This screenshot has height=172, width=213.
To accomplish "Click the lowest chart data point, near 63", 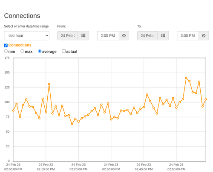I will tap(72, 124).
